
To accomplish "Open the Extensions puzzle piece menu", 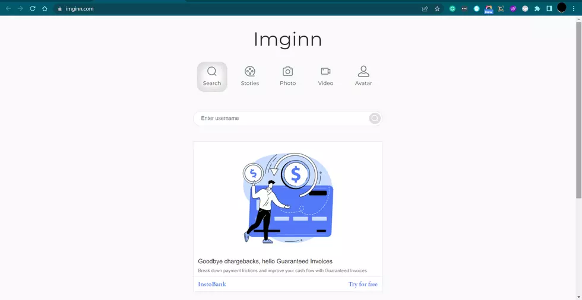I will tap(537, 9).
